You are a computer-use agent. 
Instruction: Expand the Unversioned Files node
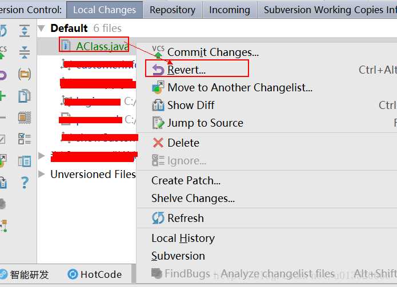pos(41,174)
